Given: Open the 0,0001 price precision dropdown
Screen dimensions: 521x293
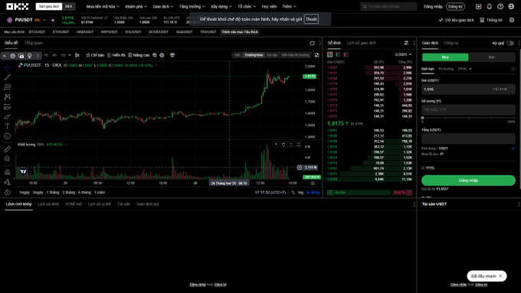Looking at the screenshot, I should pyautogui.click(x=403, y=54).
